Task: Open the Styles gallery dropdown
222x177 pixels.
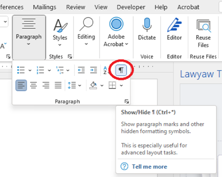Action: click(60, 32)
